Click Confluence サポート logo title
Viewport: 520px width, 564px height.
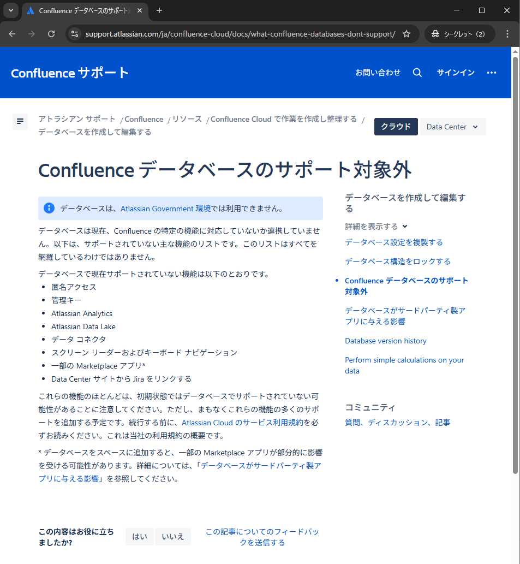pos(70,73)
